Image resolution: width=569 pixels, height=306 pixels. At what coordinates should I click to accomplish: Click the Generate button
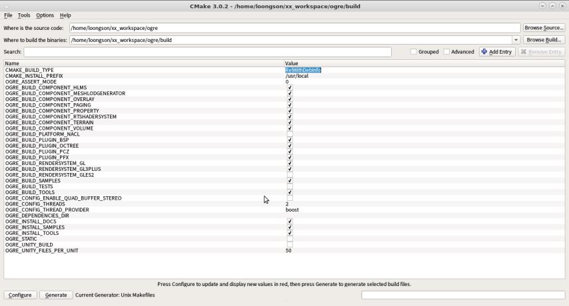[56, 295]
